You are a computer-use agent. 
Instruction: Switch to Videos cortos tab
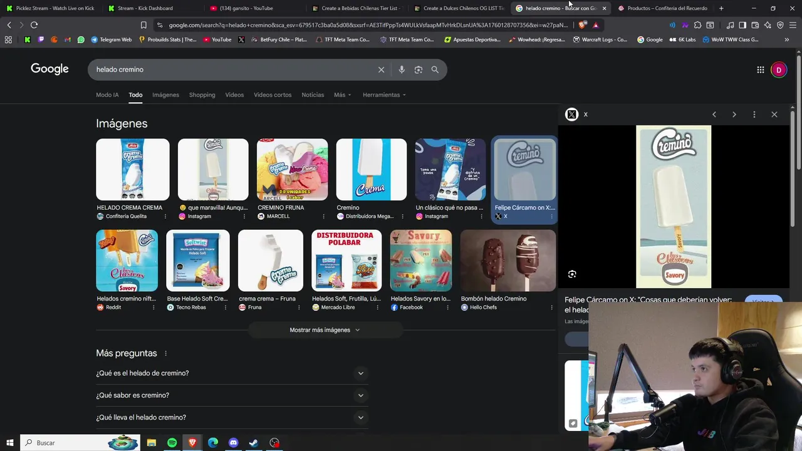point(273,95)
